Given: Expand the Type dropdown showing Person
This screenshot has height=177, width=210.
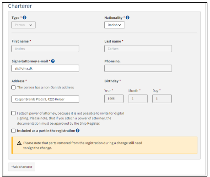Looking at the screenshot, I should (23, 25).
